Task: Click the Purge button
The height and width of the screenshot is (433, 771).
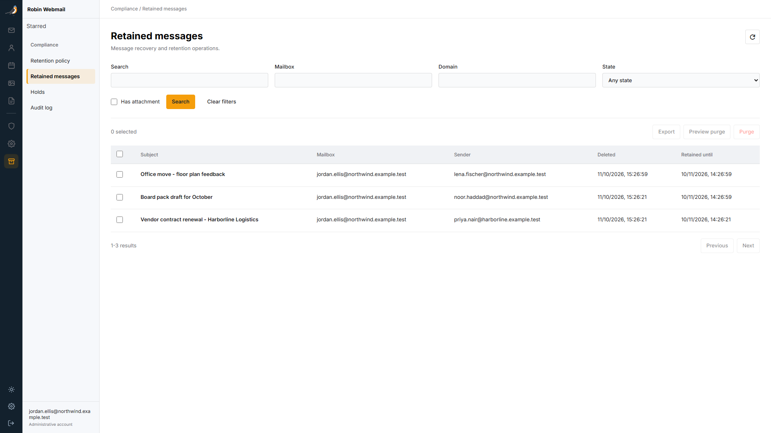Action: pos(747,132)
